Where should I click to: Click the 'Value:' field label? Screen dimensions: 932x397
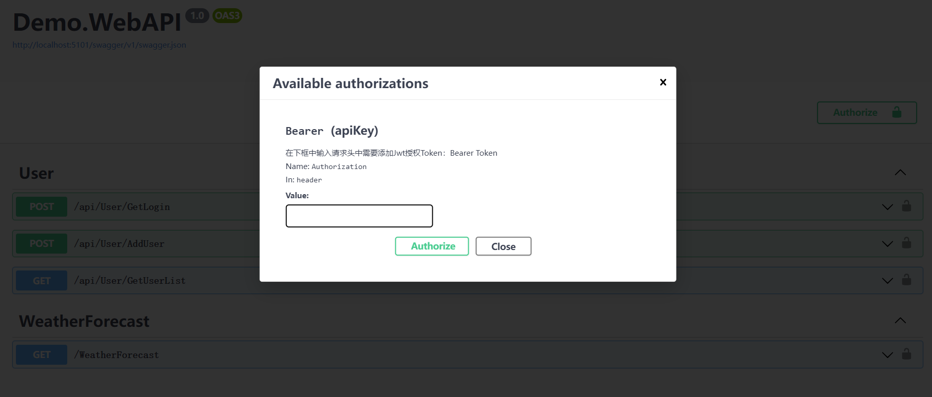tap(297, 196)
